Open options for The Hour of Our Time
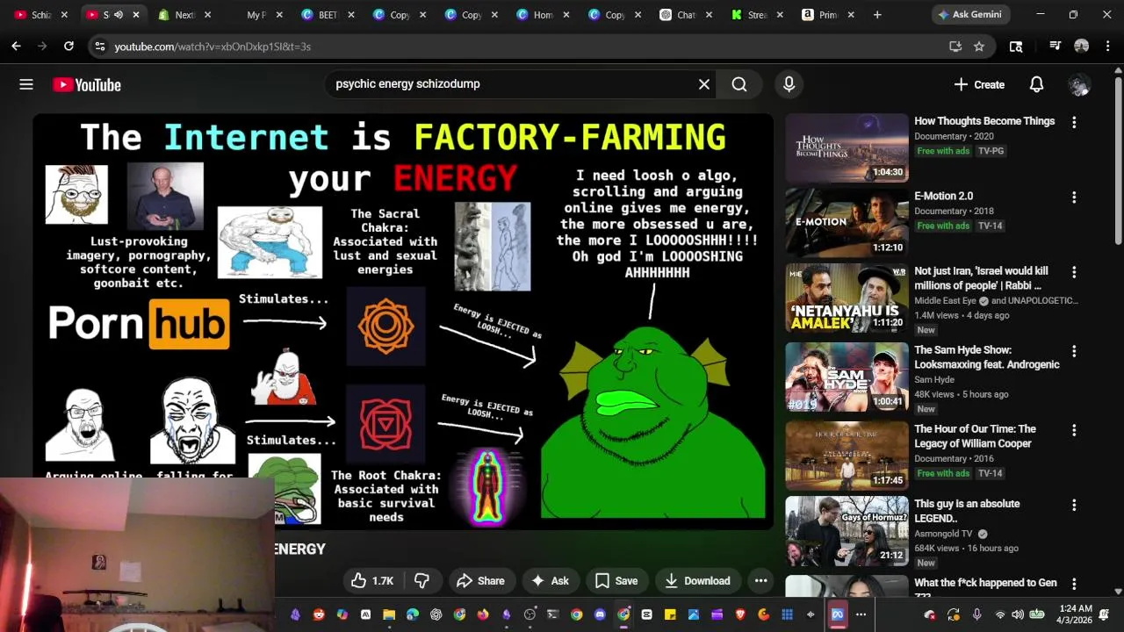The height and width of the screenshot is (632, 1124). point(1073,431)
